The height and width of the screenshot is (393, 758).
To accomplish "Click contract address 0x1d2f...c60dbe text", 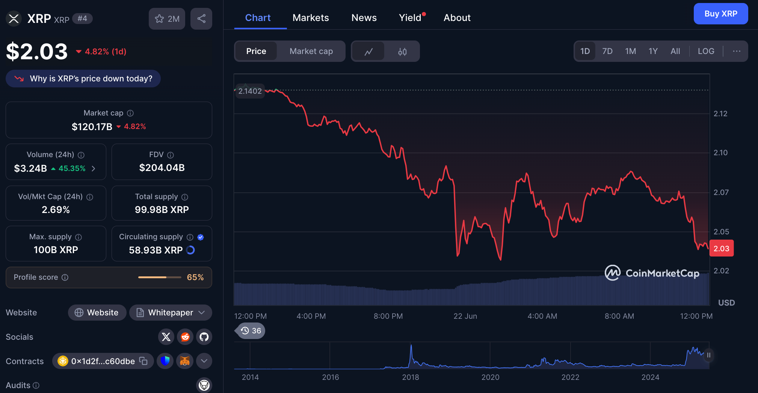I will [103, 361].
